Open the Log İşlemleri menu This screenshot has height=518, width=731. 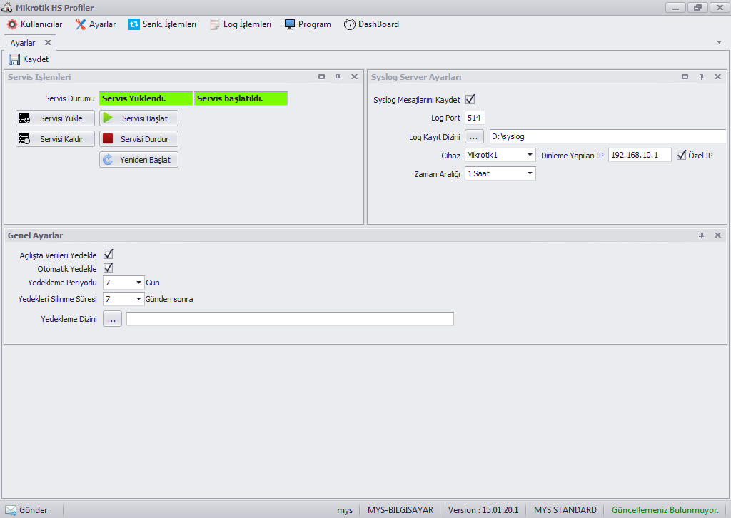point(241,24)
